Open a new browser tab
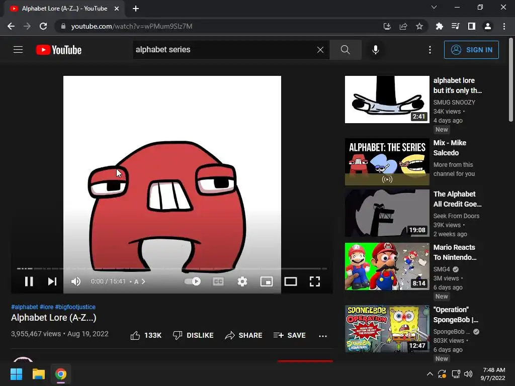Viewport: 515px width, 386px height. [136, 9]
